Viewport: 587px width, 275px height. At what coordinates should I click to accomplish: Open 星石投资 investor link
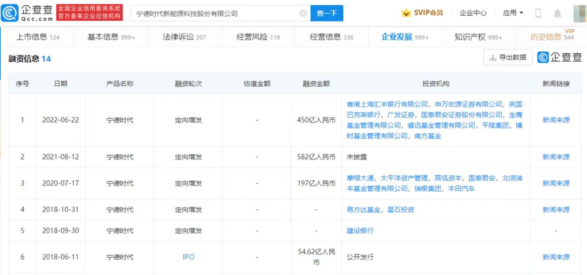pos(401,209)
